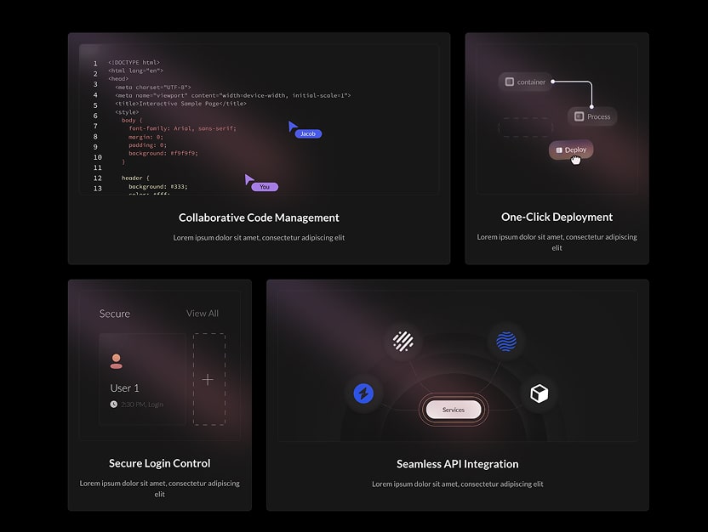Select the Process node
The image size is (708, 532).
(591, 116)
